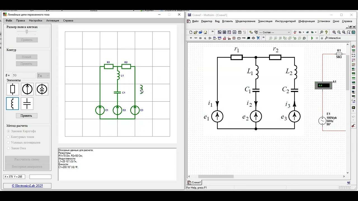
Task: Open the ElectronicsLab 2025 link
Action: pos(27,186)
